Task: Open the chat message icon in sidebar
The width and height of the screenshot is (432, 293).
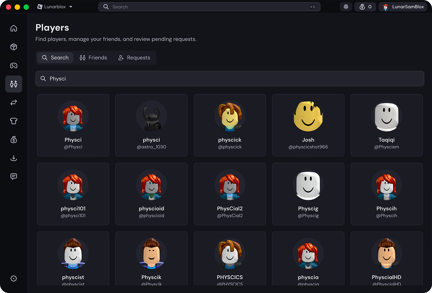Action: [x=13, y=176]
